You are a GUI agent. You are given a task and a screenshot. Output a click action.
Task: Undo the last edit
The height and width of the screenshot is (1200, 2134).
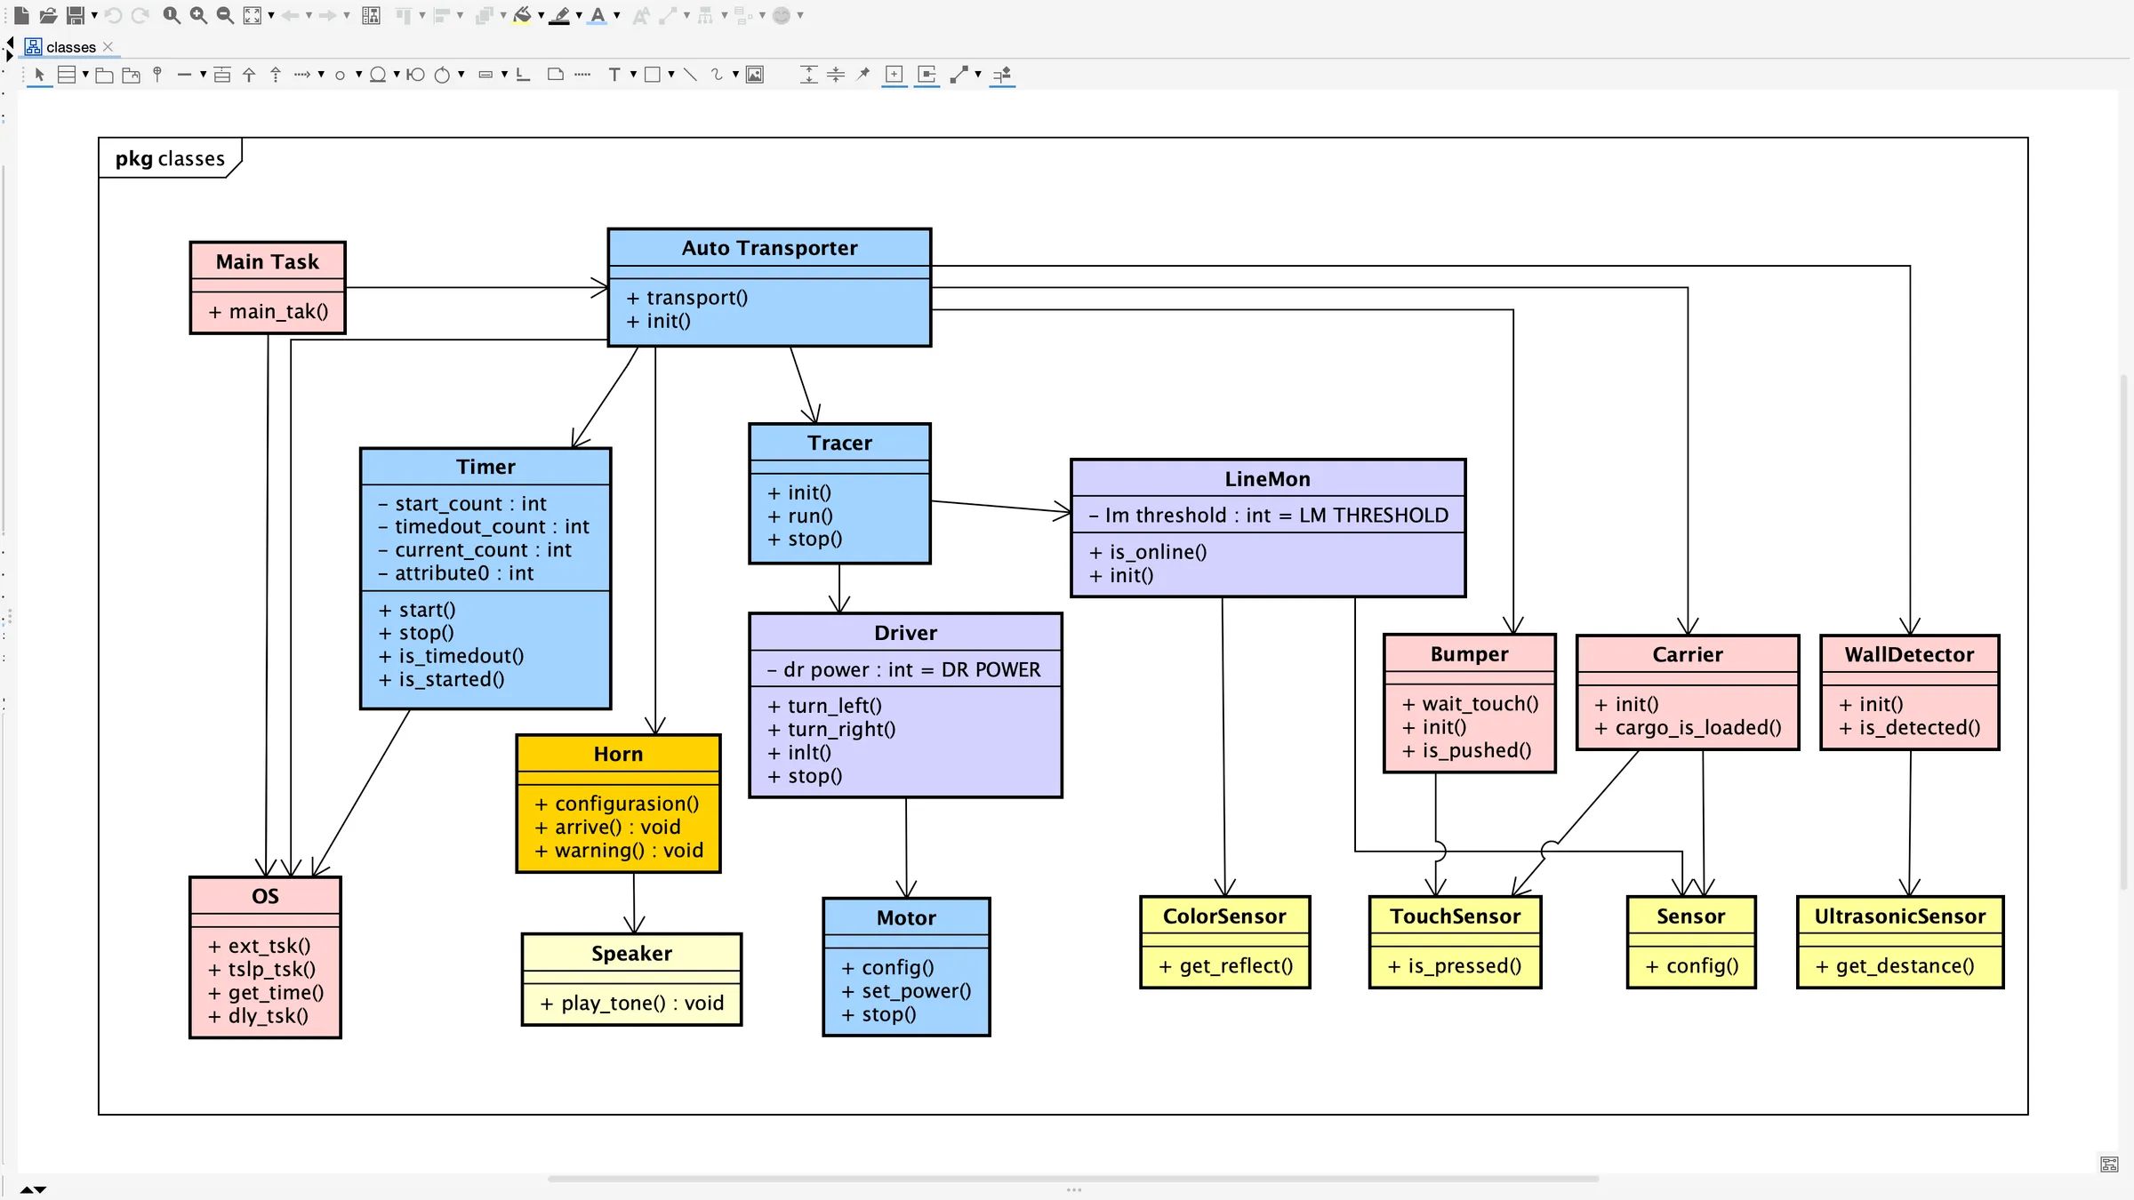(114, 15)
